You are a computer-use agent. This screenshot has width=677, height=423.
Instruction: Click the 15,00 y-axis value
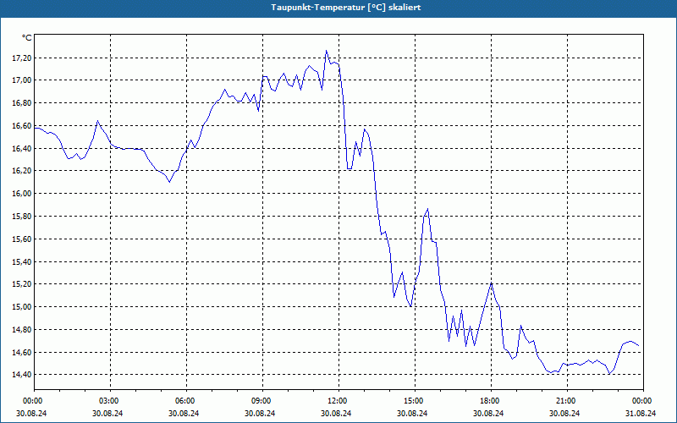click(x=20, y=307)
